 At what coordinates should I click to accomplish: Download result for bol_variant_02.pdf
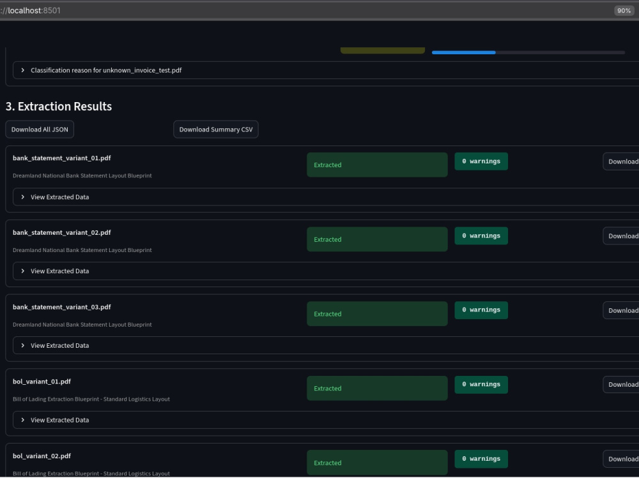(621, 459)
